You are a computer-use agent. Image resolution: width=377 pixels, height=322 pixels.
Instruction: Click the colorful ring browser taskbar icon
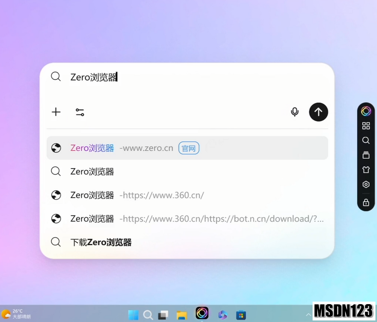click(202, 313)
